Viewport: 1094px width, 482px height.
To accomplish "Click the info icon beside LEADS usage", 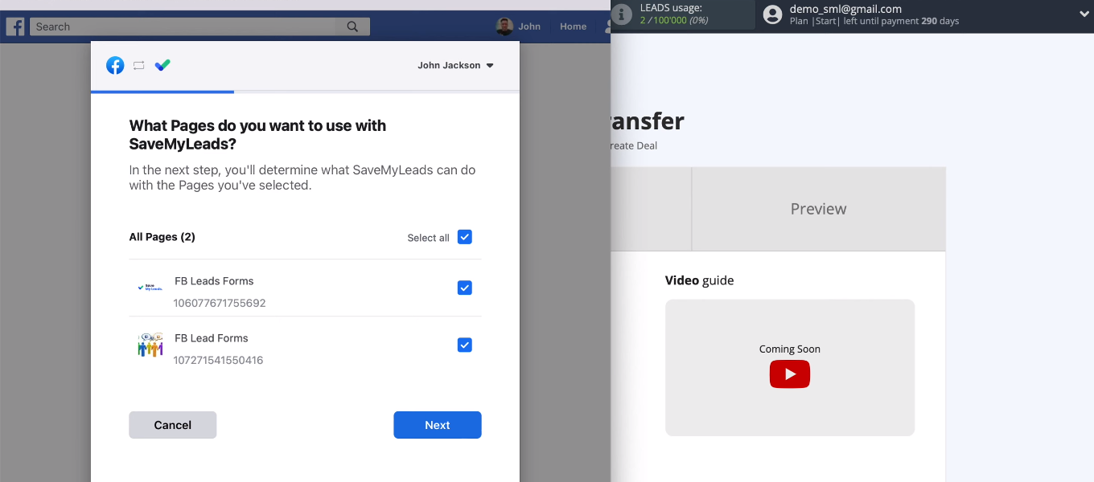I will coord(621,14).
